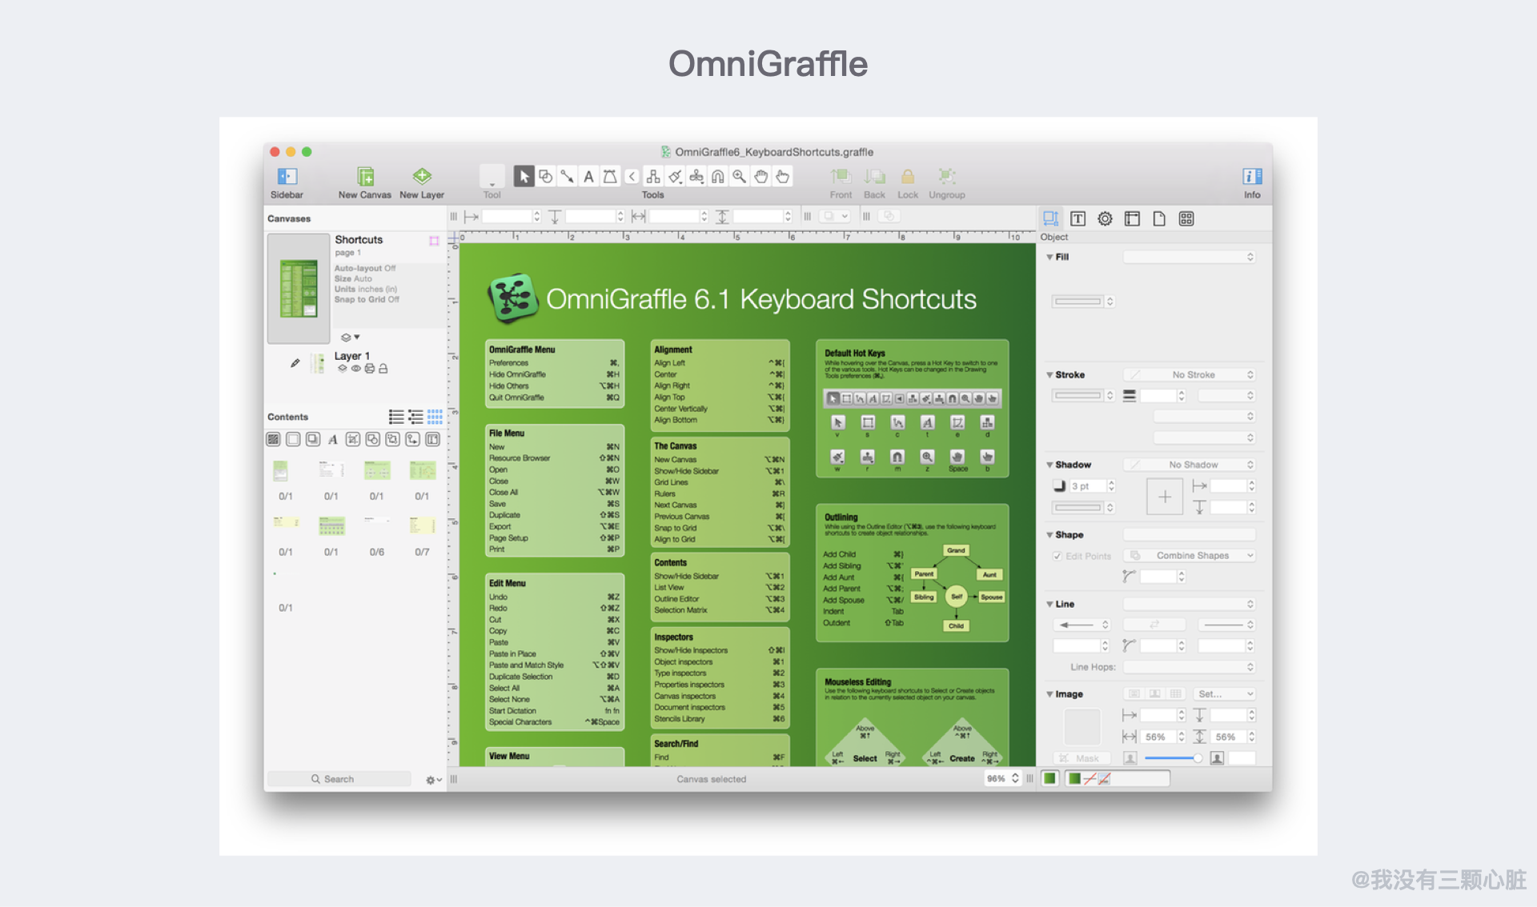
Task: Open the Combine Shapes dropdown
Action: (x=1191, y=556)
